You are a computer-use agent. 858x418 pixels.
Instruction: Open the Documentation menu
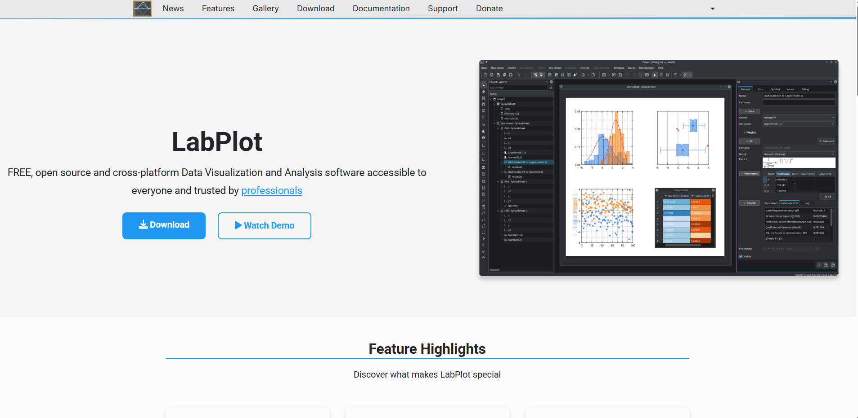pyautogui.click(x=381, y=9)
